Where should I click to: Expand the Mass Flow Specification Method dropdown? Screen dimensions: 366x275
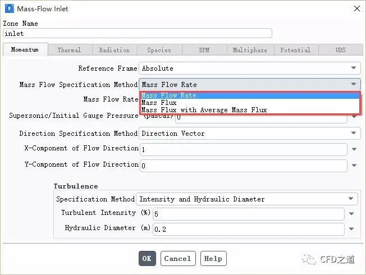250,84
